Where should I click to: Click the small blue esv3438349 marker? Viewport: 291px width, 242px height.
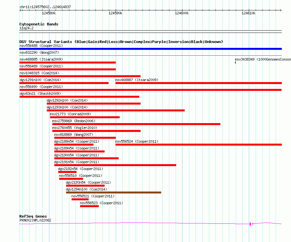235,63
